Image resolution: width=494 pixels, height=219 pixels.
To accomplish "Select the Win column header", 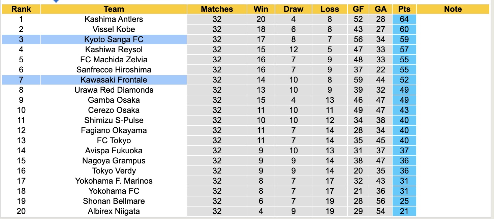I will pos(261,9).
